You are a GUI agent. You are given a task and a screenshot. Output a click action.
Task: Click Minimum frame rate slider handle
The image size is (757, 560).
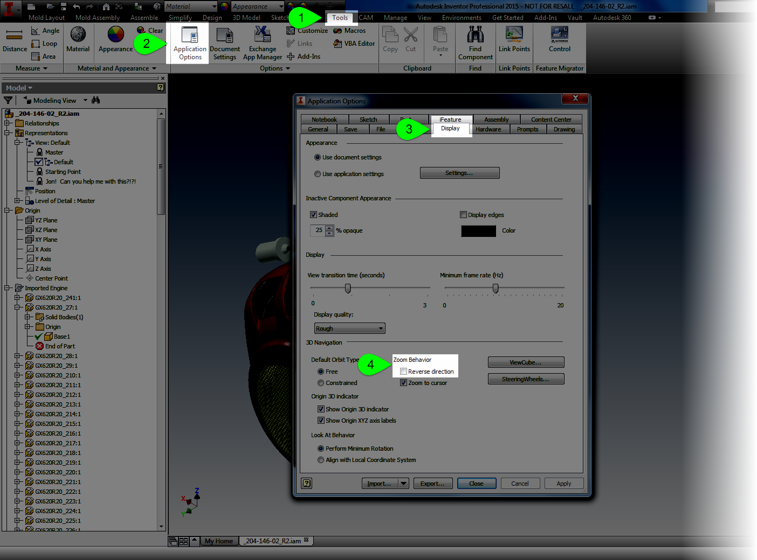coord(496,289)
